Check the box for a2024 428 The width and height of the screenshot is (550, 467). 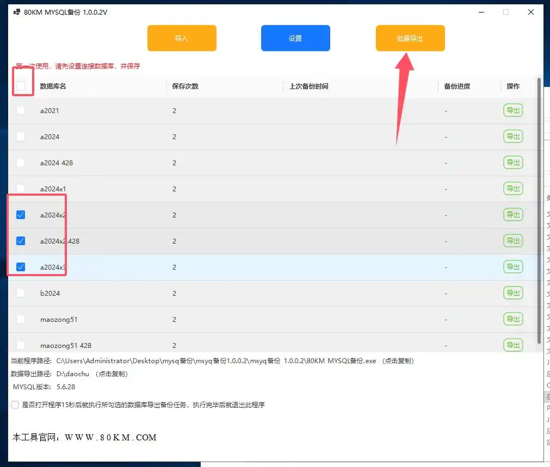click(21, 163)
